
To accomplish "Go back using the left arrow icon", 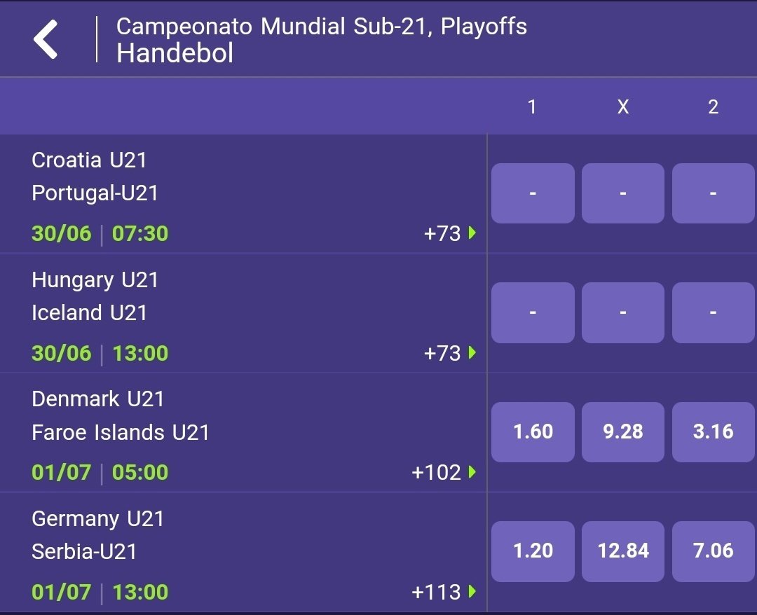I will click(x=46, y=40).
